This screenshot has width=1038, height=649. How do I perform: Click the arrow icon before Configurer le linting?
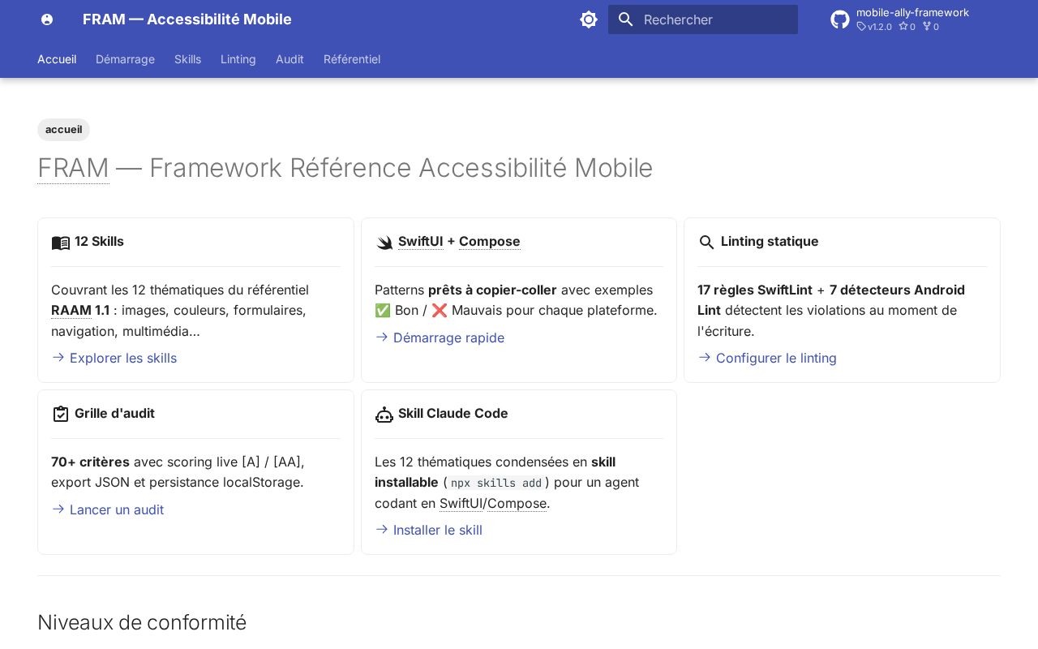[705, 357]
